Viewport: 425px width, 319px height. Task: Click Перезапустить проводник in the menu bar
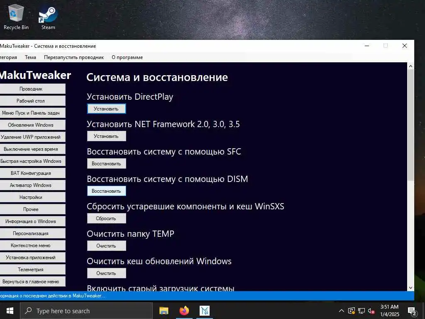(74, 57)
